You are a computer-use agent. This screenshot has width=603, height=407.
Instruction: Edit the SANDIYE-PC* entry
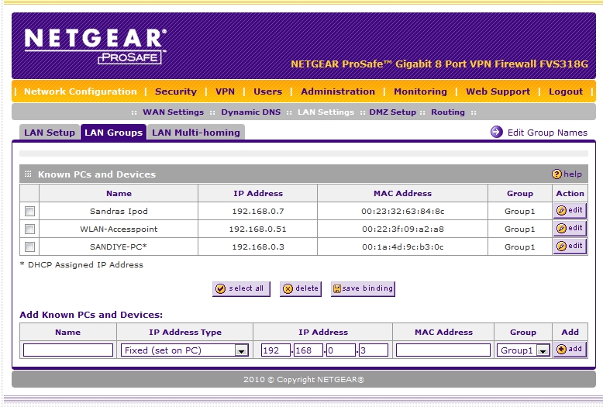tap(570, 247)
